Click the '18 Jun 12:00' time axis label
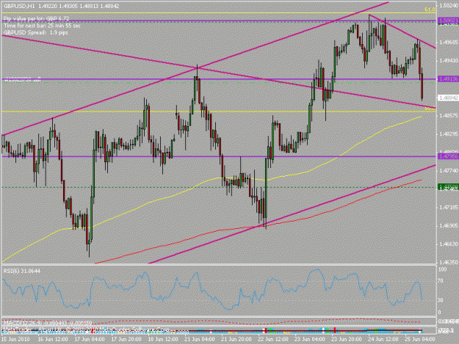The width and height of the screenshot is (459, 344). 163,339
